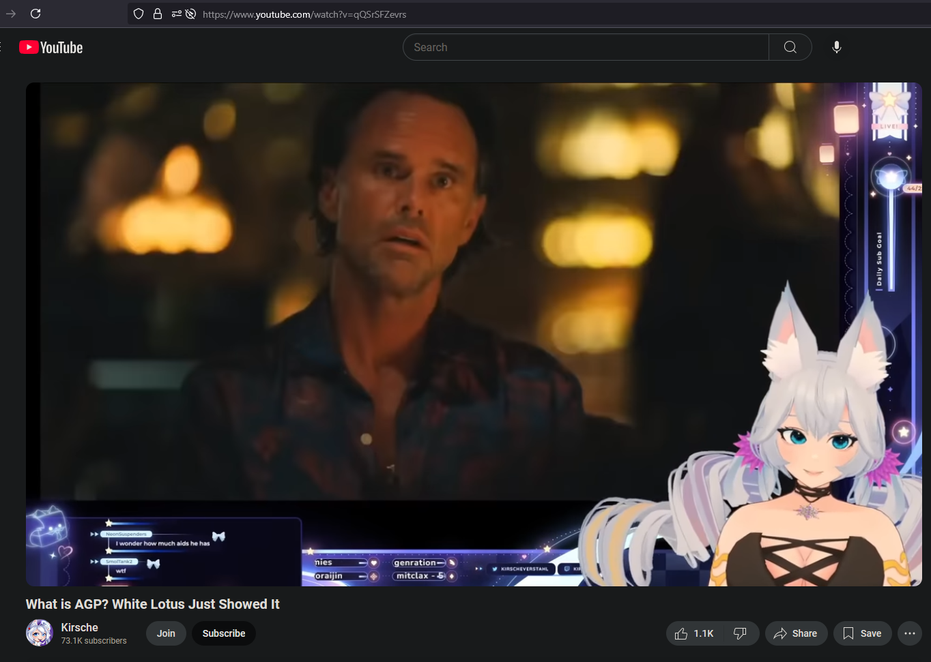This screenshot has height=662, width=931.
Task: Subscribe to the Kirsche channel
Action: pyautogui.click(x=224, y=633)
